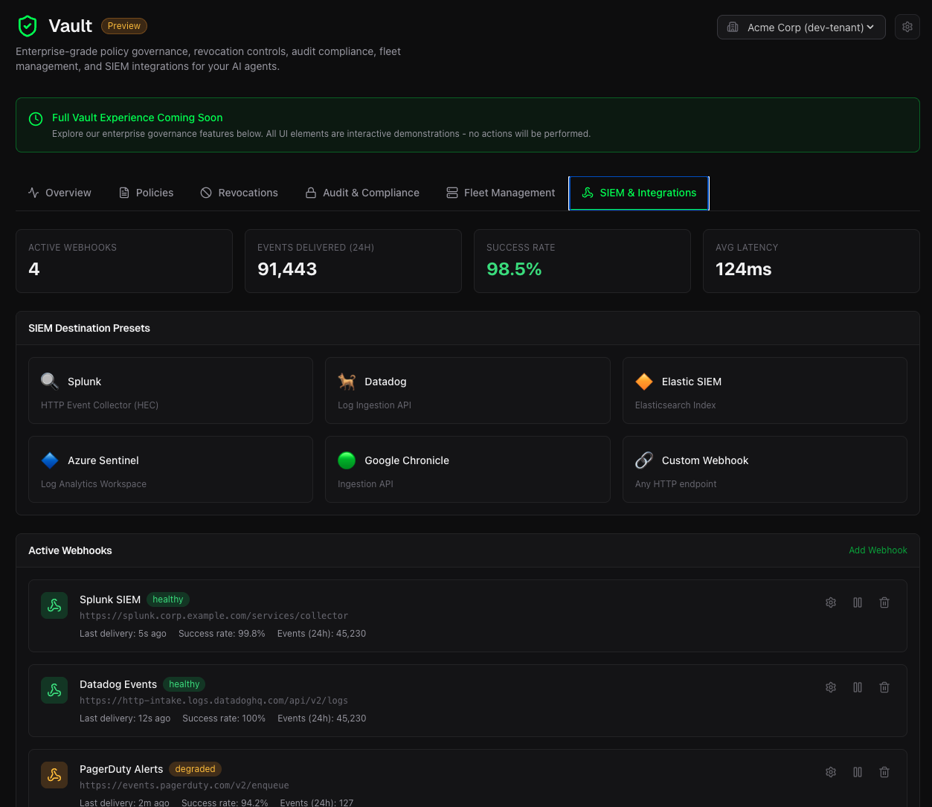Screen dimensions: 932x807
Task: Delete the Datadog Events webhook
Action: coord(884,687)
